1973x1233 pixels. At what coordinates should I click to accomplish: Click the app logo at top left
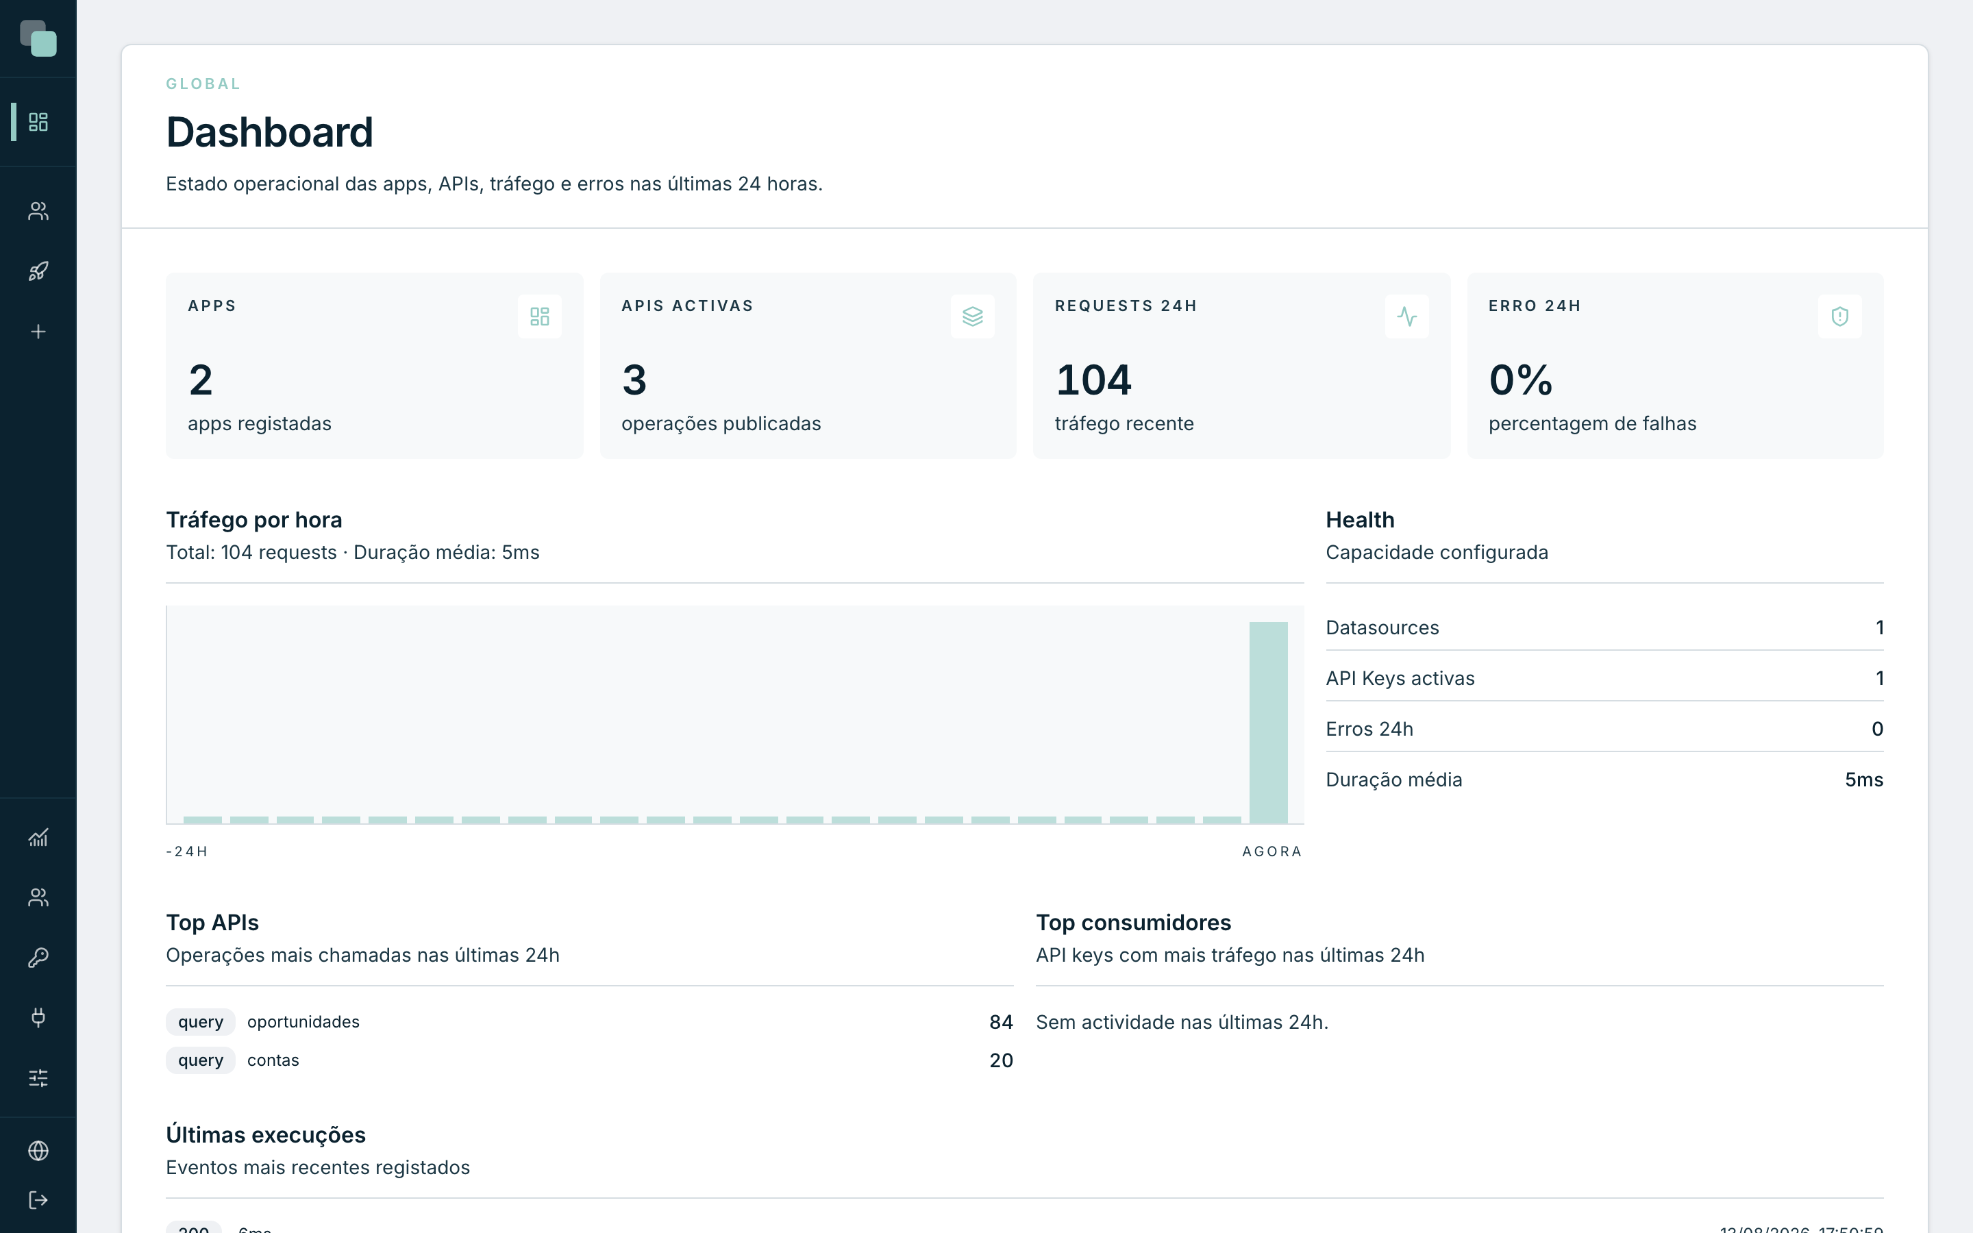pos(38,38)
